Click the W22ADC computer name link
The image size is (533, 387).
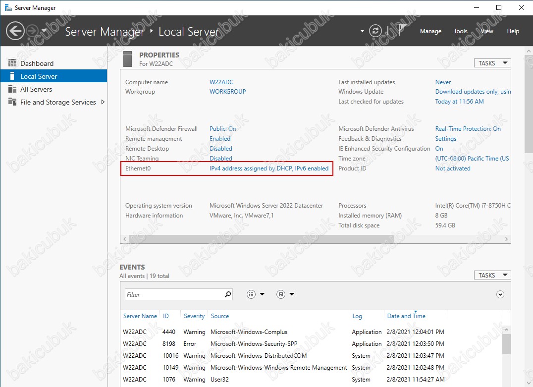pyautogui.click(x=221, y=82)
